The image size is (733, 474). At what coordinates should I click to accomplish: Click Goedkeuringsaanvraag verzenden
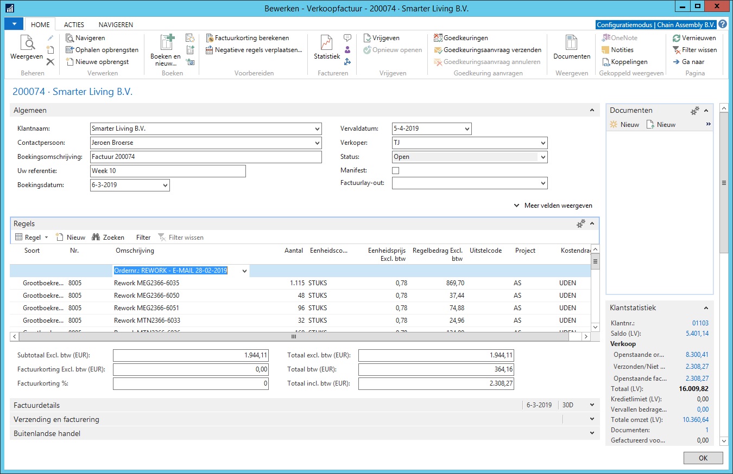click(x=488, y=50)
